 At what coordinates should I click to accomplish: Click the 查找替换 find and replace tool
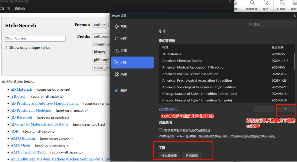[252, 5]
